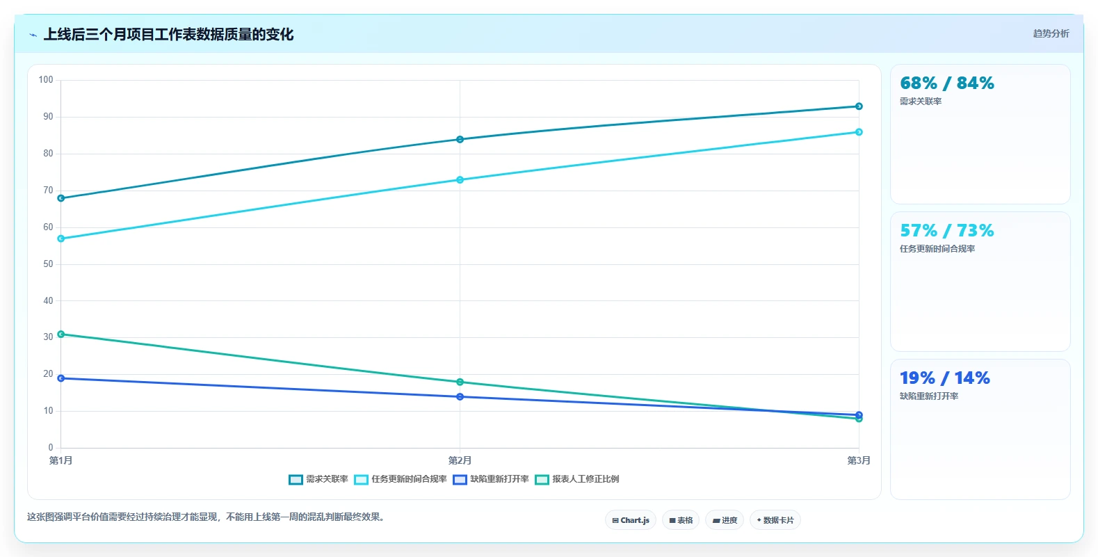Click 缺陷重新打开率 data point at 第3月
Image resolution: width=1098 pixels, height=557 pixels.
pos(859,414)
